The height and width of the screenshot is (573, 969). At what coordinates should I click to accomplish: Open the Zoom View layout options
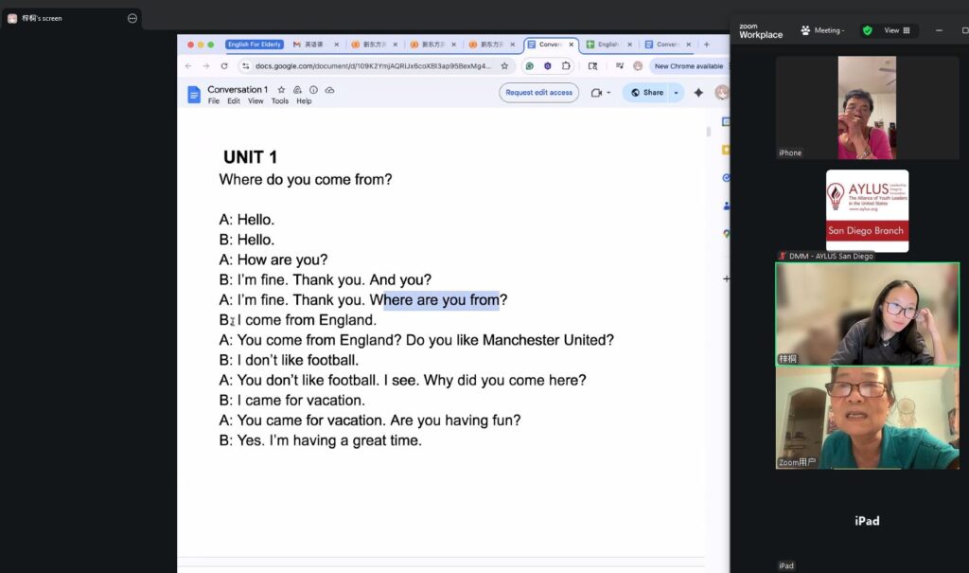896,30
